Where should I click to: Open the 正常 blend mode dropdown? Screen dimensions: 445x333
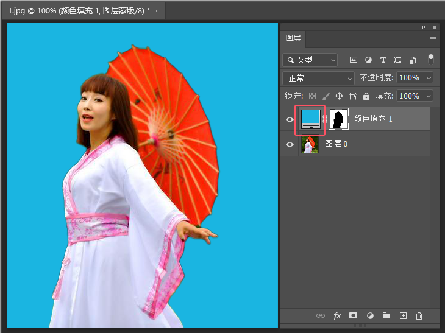318,78
